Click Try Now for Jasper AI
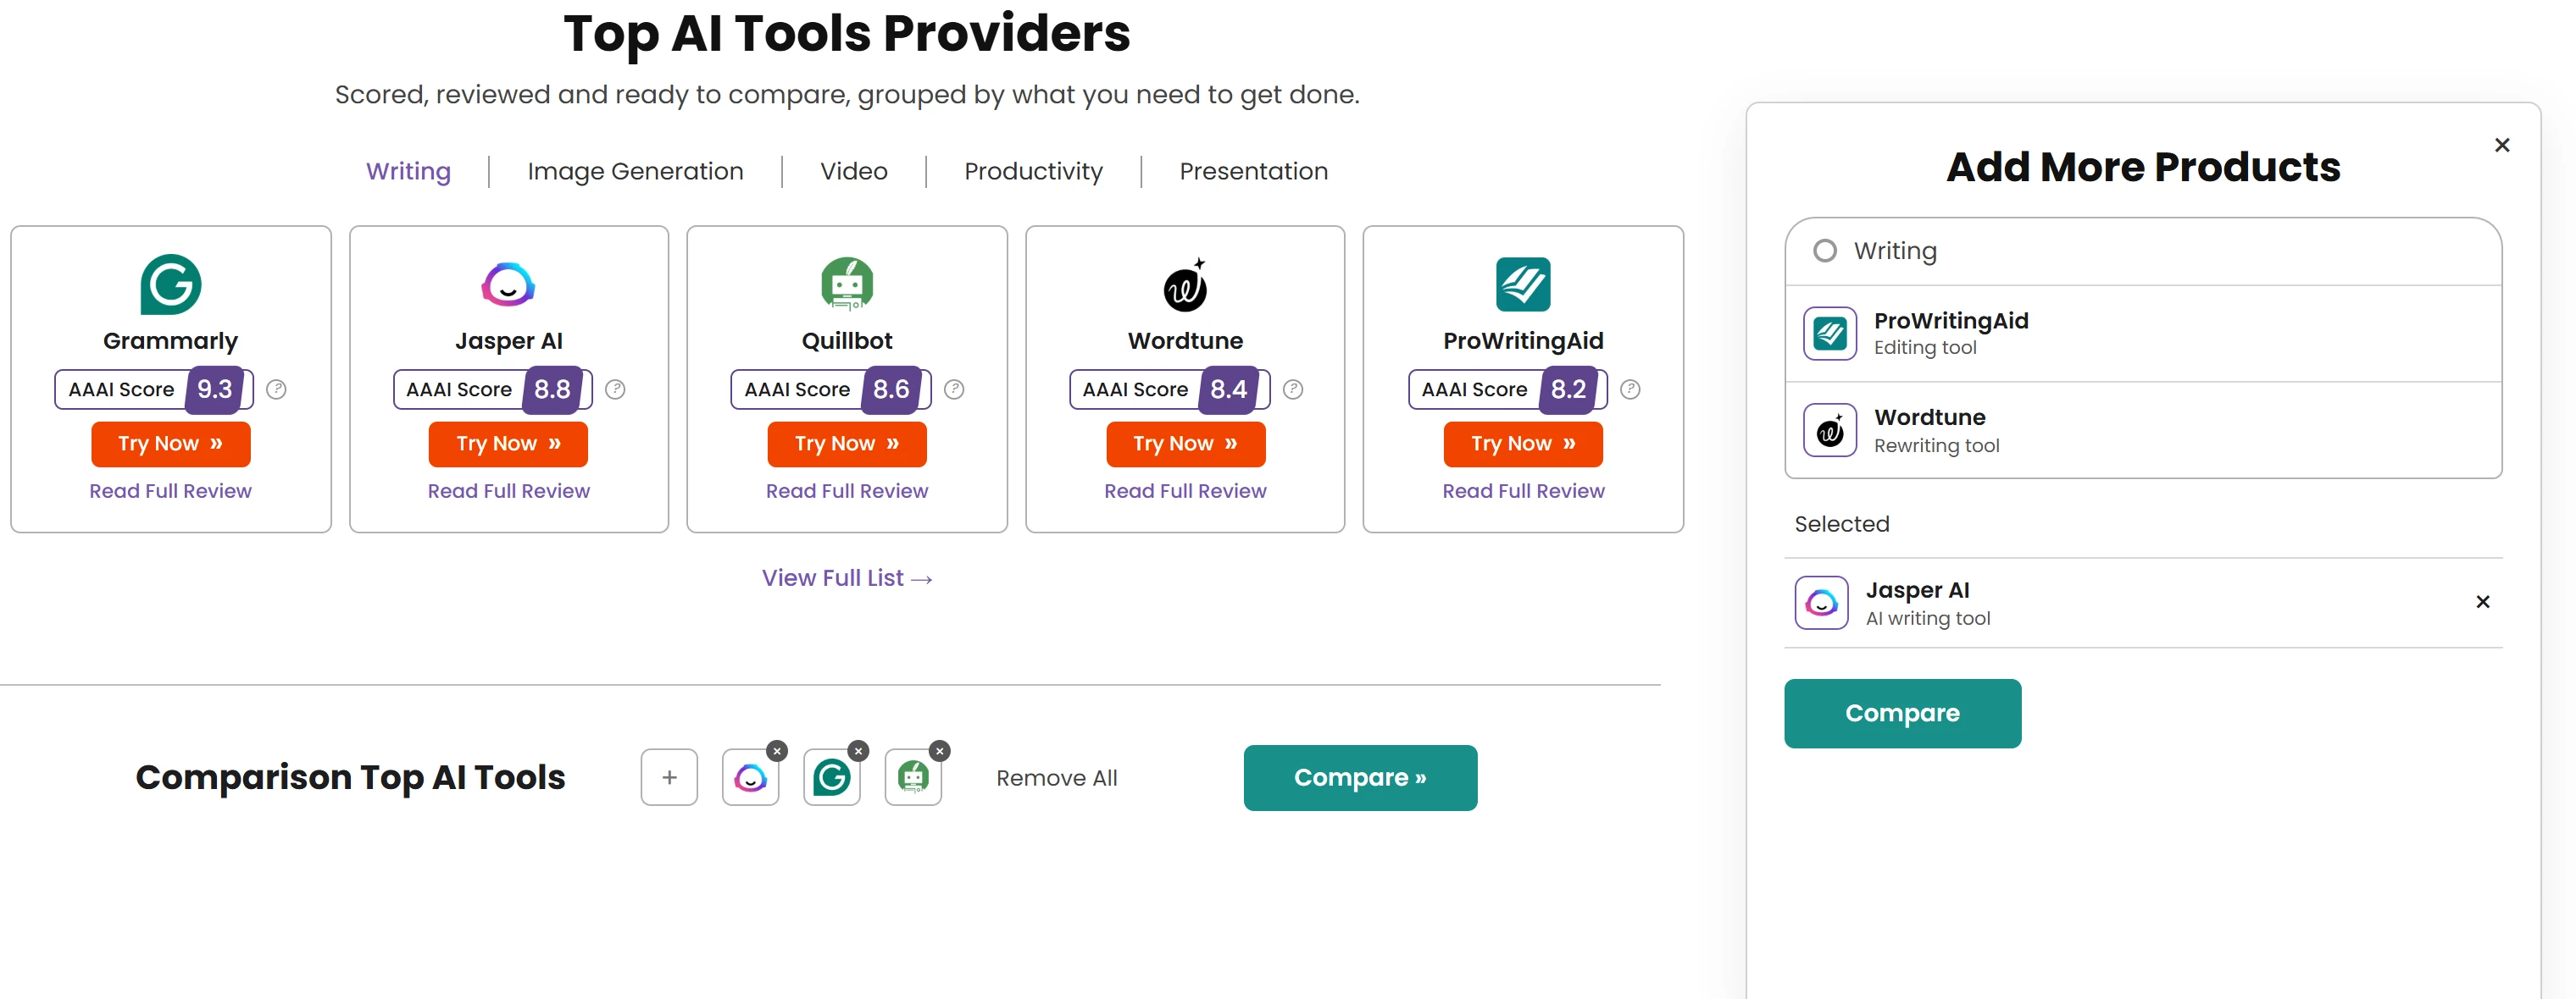The width and height of the screenshot is (2576, 999). click(x=508, y=444)
